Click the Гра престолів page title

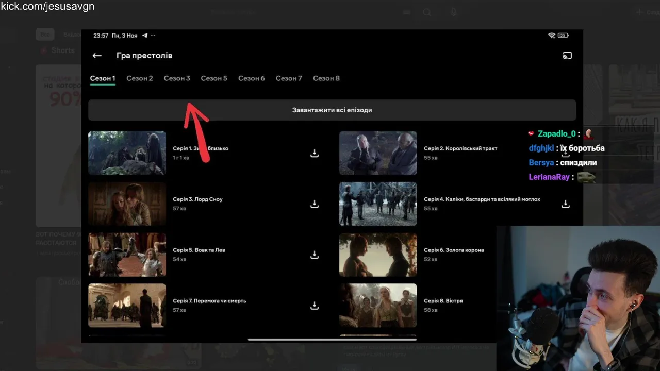(144, 56)
